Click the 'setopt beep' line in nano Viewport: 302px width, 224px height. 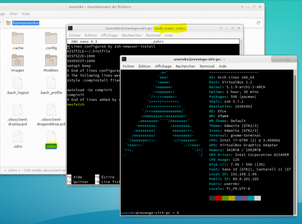(79, 66)
